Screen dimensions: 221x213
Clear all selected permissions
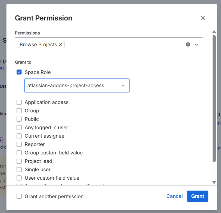(x=188, y=45)
